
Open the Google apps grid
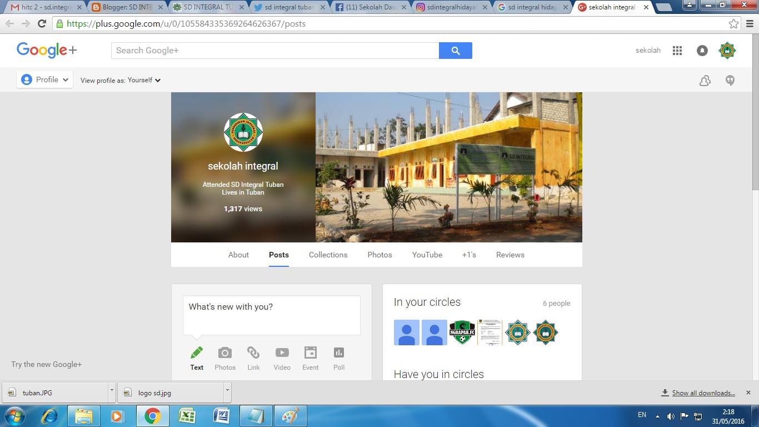pyautogui.click(x=677, y=51)
